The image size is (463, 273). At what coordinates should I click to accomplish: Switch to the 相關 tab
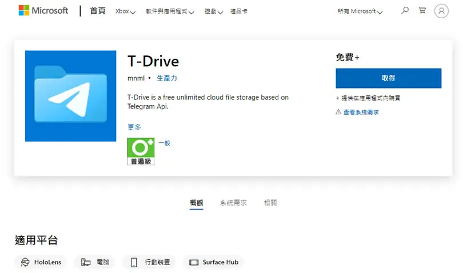(x=270, y=203)
